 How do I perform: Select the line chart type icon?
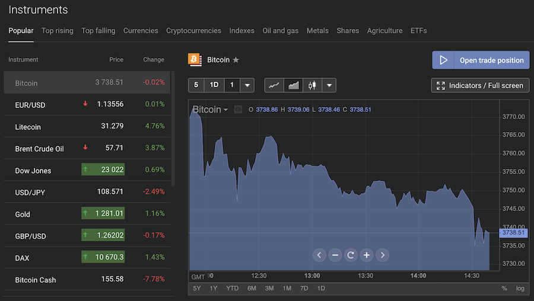[x=274, y=85]
